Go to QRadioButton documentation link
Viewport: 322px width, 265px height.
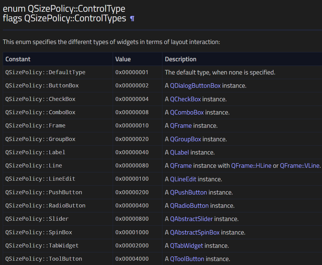(x=189, y=206)
